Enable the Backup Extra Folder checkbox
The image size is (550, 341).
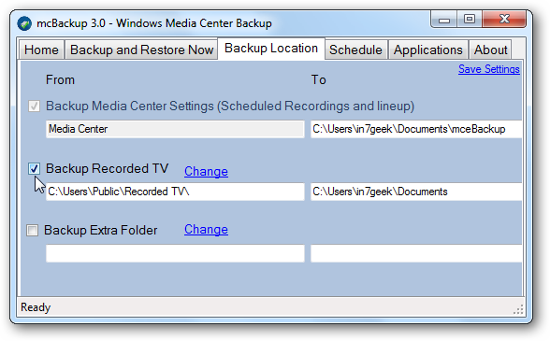tap(32, 230)
